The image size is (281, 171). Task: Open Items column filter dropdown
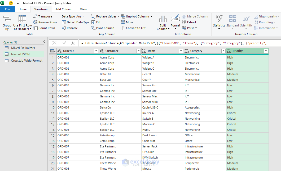181,51
